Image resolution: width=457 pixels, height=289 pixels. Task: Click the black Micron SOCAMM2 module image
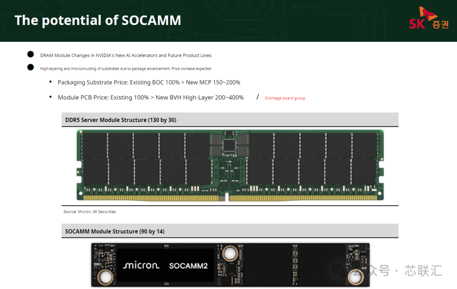point(230,265)
